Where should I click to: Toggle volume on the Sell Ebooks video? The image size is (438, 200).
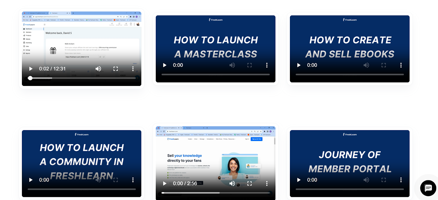(366, 65)
